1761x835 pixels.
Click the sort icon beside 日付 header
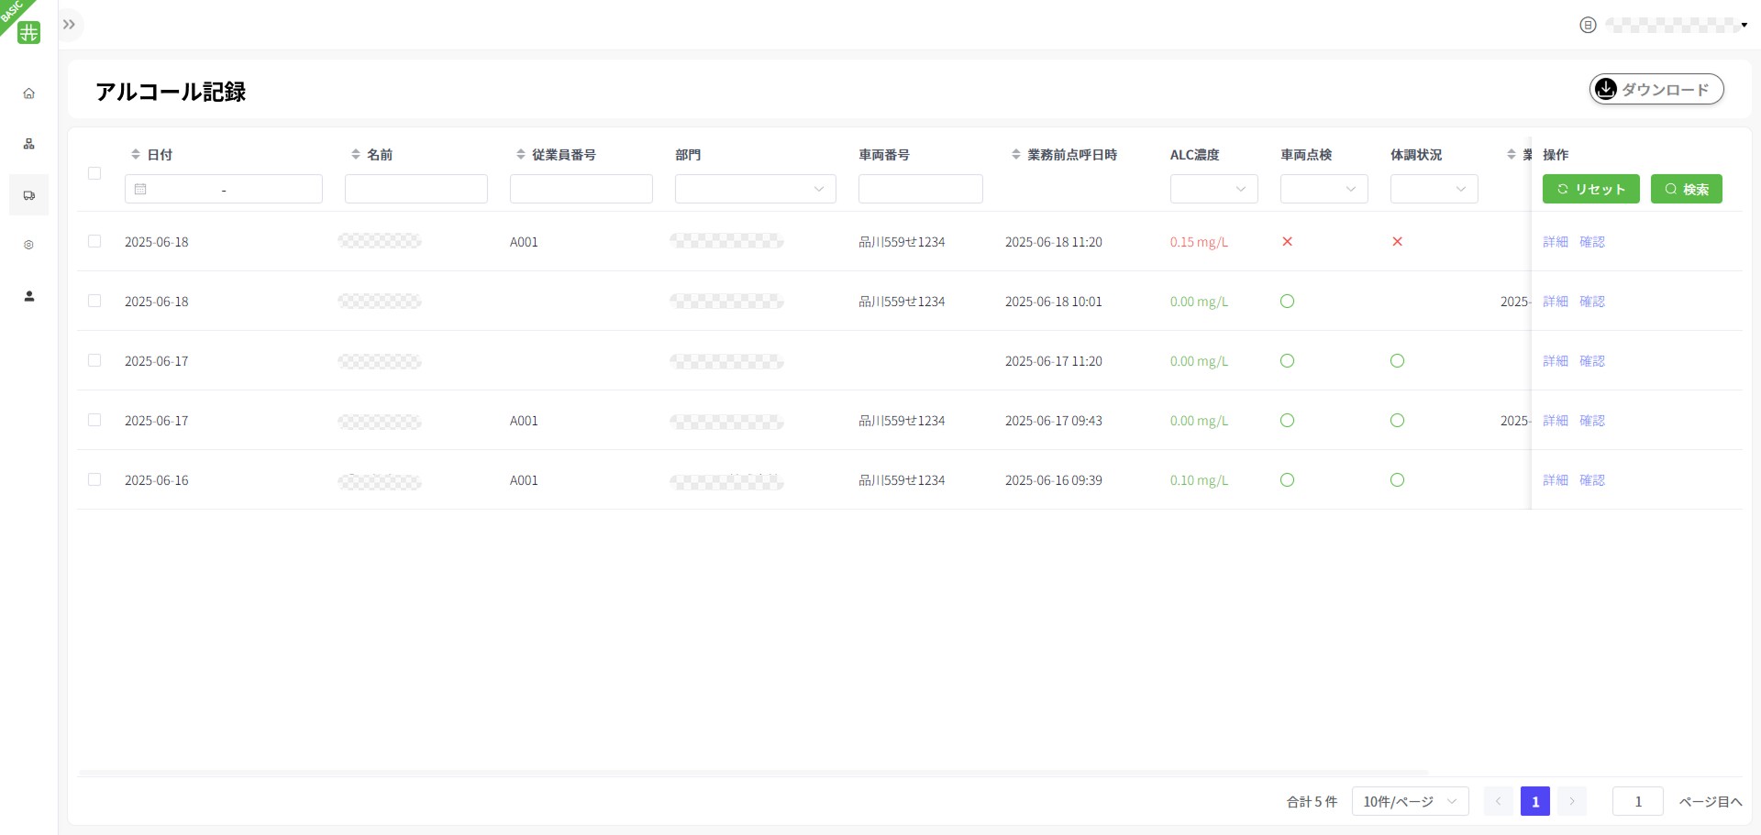136,155
